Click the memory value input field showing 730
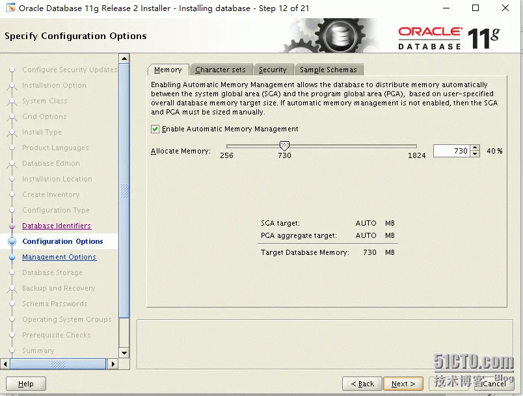 pos(451,151)
